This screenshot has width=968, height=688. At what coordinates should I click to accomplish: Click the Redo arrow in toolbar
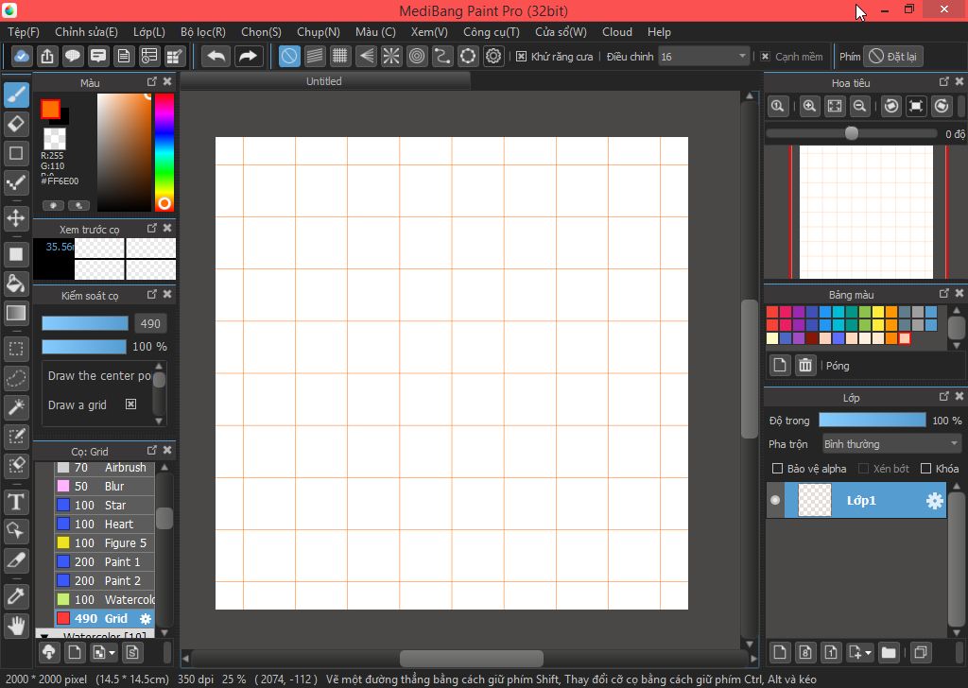[x=248, y=56]
